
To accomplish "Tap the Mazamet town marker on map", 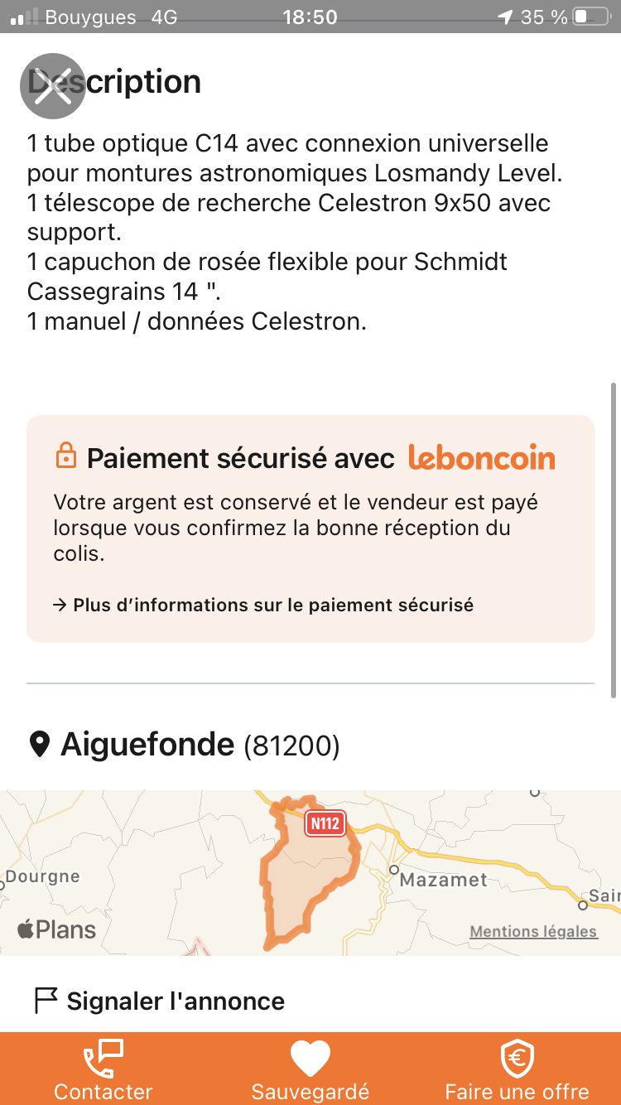I will [395, 871].
